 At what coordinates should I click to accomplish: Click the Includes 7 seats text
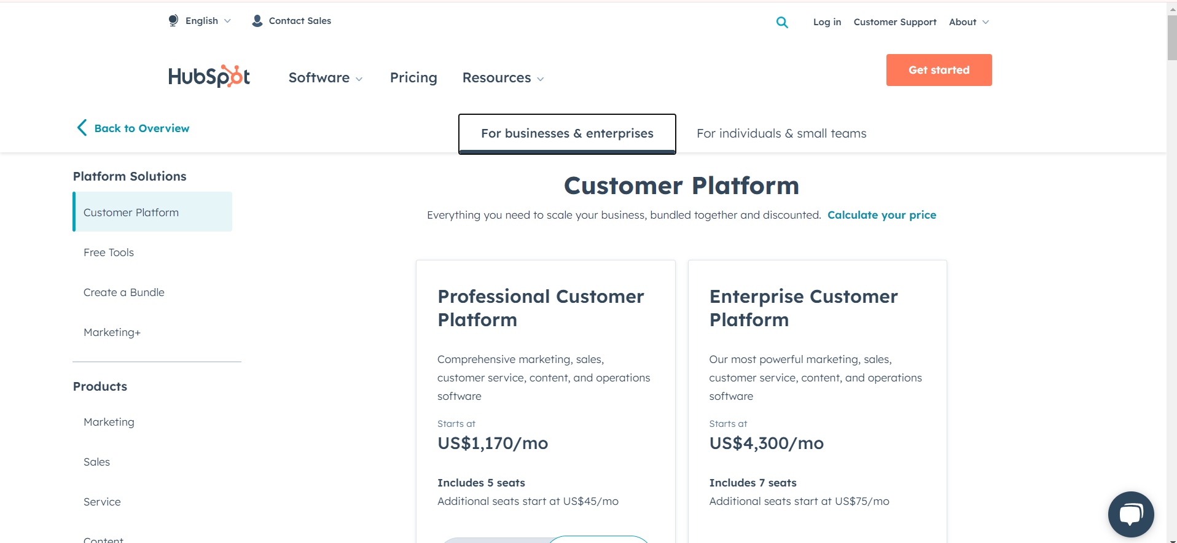753,483
